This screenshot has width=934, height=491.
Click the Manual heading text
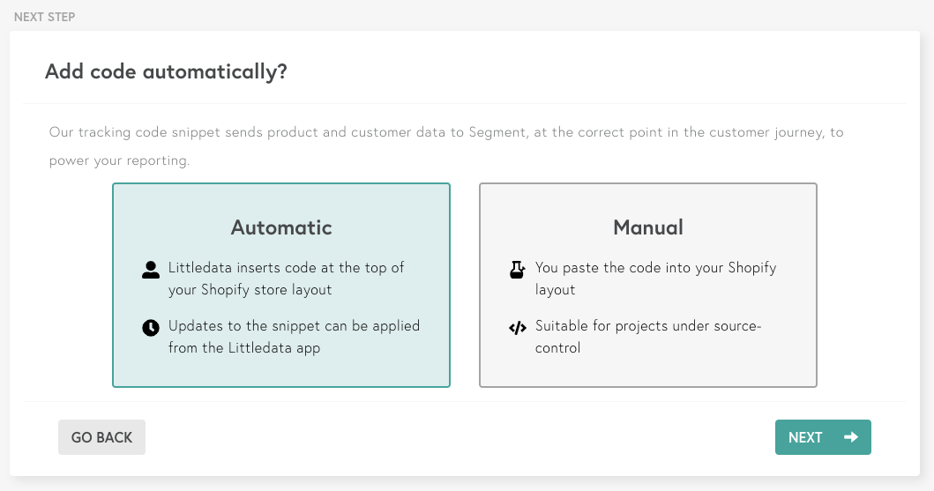[648, 227]
